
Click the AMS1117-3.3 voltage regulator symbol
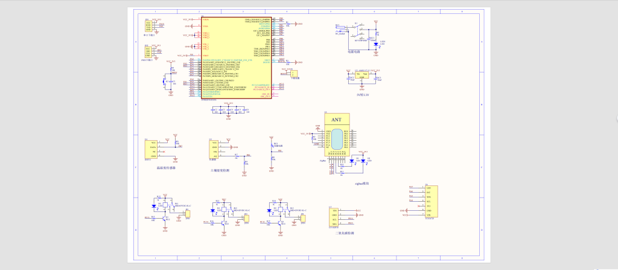(x=362, y=76)
